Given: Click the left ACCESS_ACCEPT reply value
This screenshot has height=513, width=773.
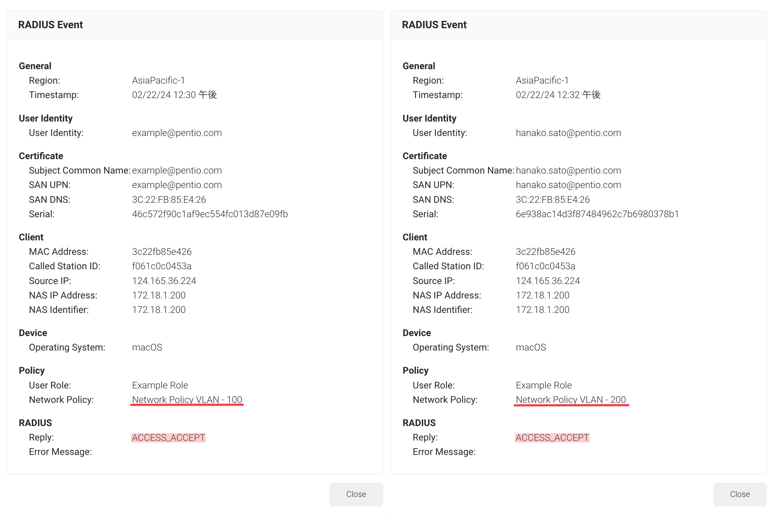Looking at the screenshot, I should pyautogui.click(x=168, y=437).
